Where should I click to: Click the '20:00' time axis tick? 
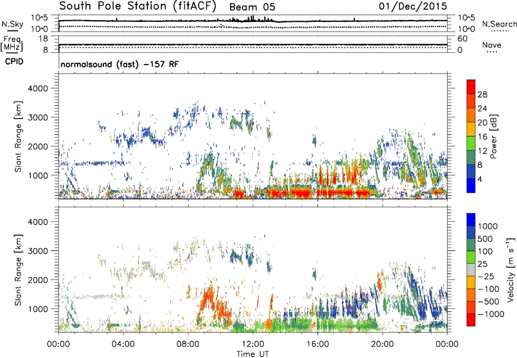coord(382,344)
